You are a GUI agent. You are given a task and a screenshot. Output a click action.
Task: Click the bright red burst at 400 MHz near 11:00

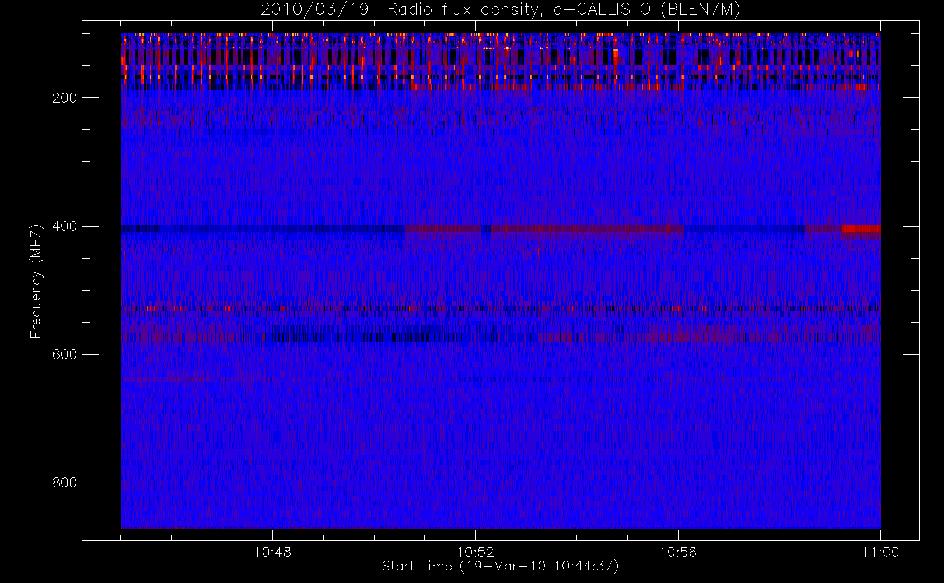pyautogui.click(x=861, y=229)
